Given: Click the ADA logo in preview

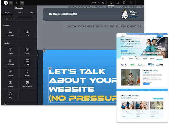Looking at the screenshot, I should [x=132, y=65].
